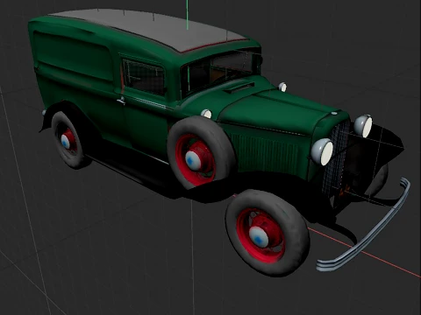Select the headlight nearest the front bumper
421x315 pixels.
pyautogui.click(x=322, y=151)
